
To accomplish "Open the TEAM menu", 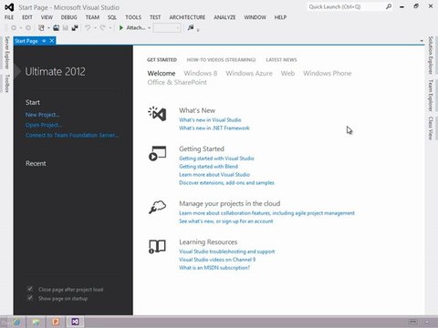I will [92, 17].
